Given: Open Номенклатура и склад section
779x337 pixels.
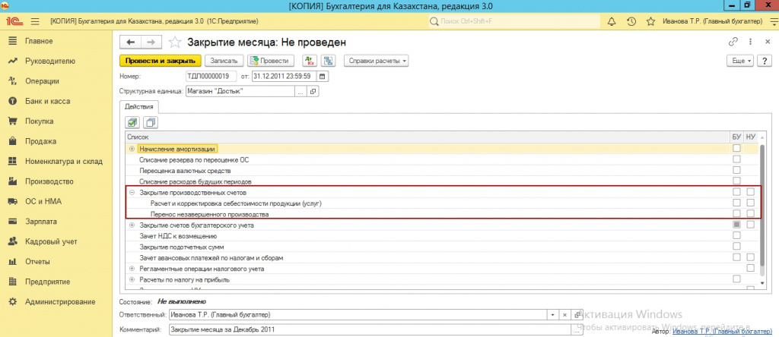Looking at the screenshot, I should coord(64,162).
